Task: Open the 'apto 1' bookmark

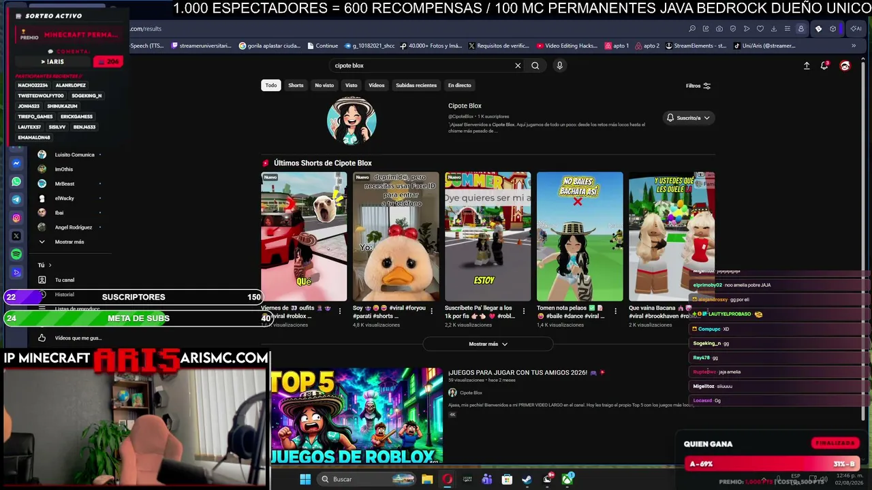Action: point(617,46)
